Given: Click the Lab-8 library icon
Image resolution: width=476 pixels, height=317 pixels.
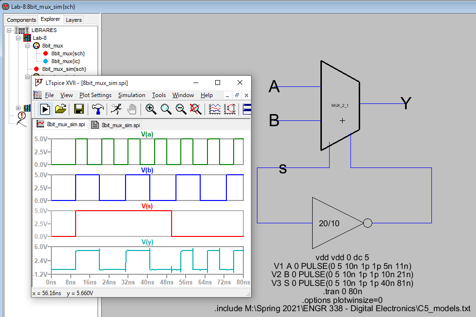Looking at the screenshot, I should tap(27, 38).
